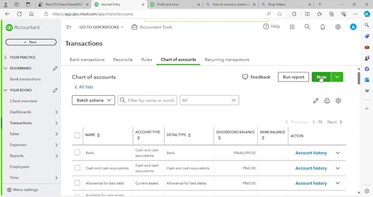The height and width of the screenshot is (197, 373).
Task: Open the Batch actions dropdown
Action: click(x=93, y=100)
